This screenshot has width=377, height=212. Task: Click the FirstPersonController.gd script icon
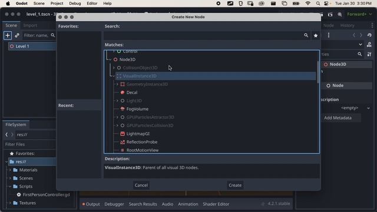point(19,195)
